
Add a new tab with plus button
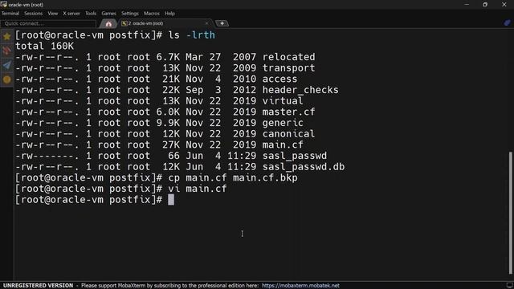click(x=222, y=23)
